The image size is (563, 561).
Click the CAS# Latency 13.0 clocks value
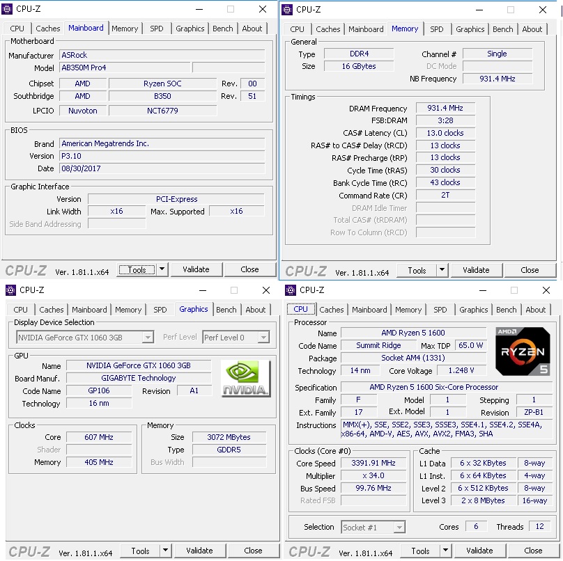point(445,133)
